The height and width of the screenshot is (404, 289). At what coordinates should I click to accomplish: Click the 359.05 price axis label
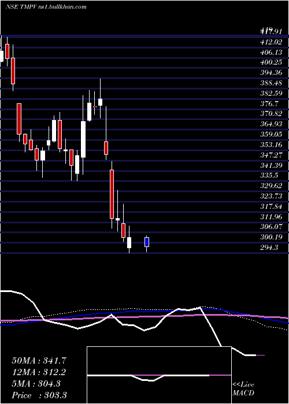coord(271,134)
